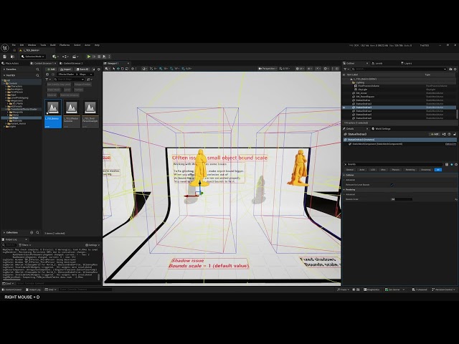The width and height of the screenshot is (459, 344).
Task: Open the Selection Mode dropdown
Action: point(33,57)
